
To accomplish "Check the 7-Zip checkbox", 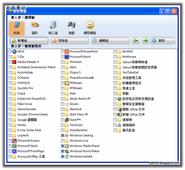I will 10,57.
